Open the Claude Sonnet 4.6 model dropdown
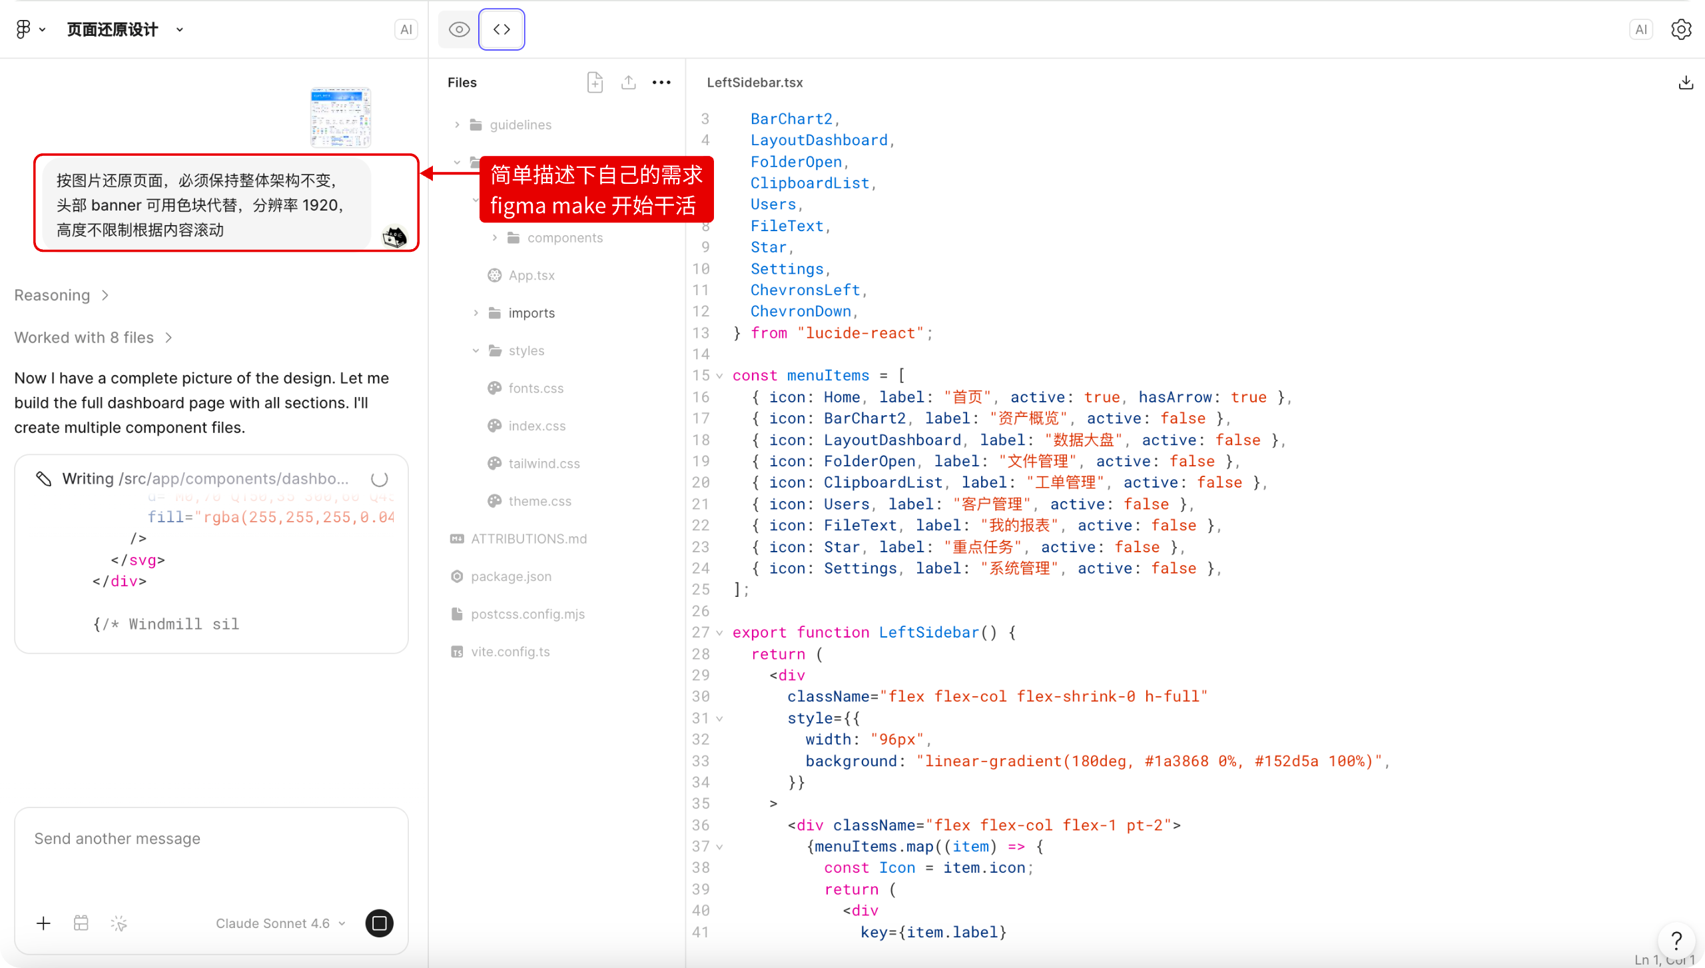 point(280,923)
